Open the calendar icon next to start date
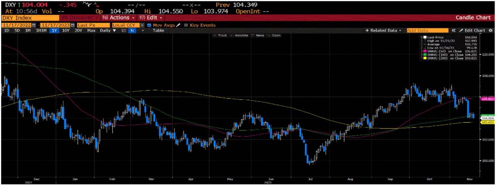The height and width of the screenshot is (187, 498). pos(33,25)
